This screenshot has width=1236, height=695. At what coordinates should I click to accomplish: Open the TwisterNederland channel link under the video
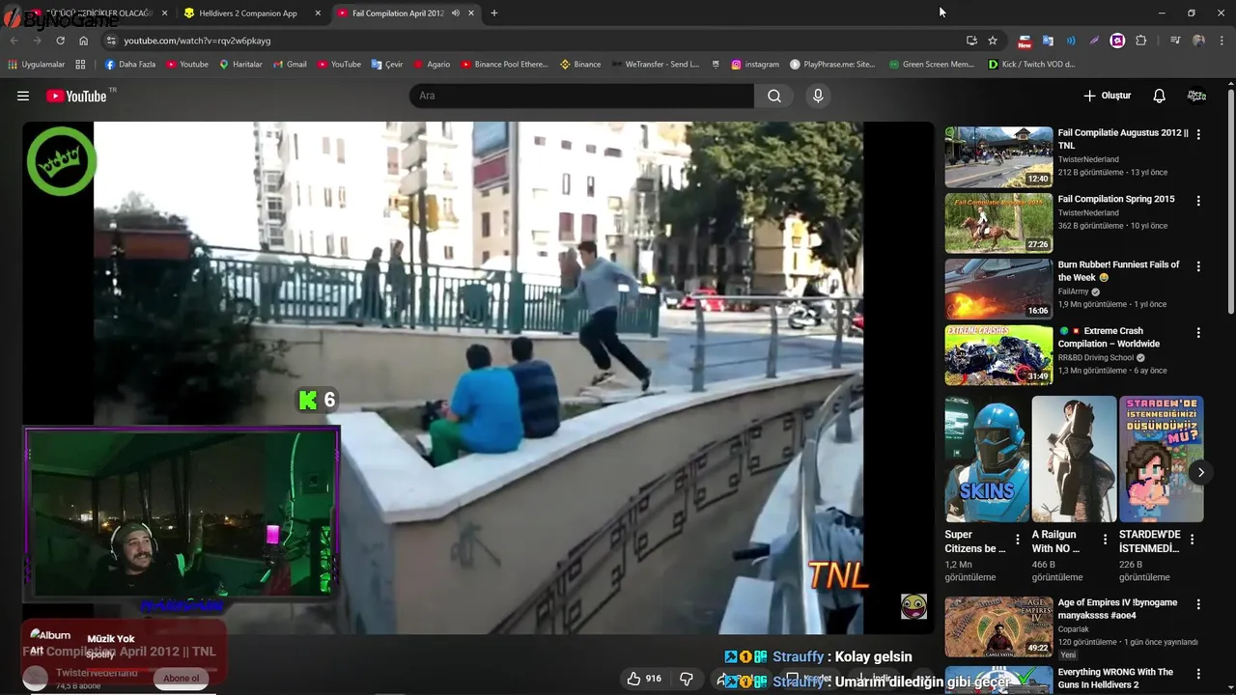[97, 673]
